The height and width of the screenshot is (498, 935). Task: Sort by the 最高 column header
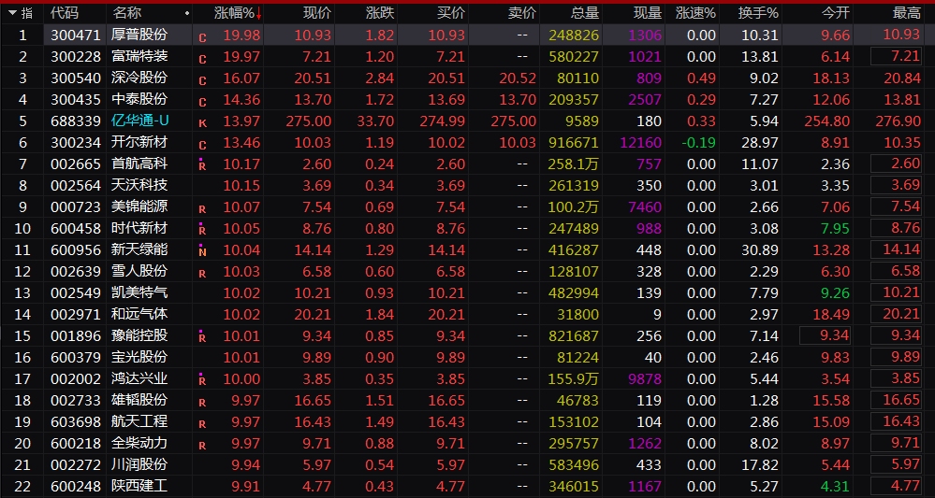(906, 13)
